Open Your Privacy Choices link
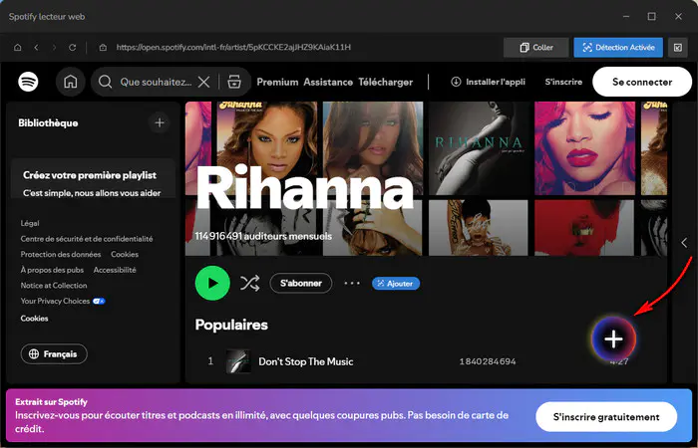The width and height of the screenshot is (698, 448). 63,301
